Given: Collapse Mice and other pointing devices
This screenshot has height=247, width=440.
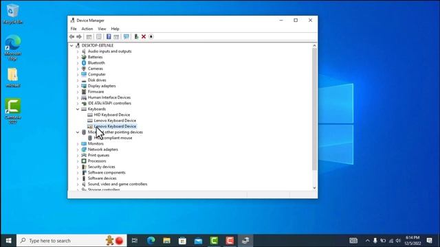Looking at the screenshot, I should point(78,132).
